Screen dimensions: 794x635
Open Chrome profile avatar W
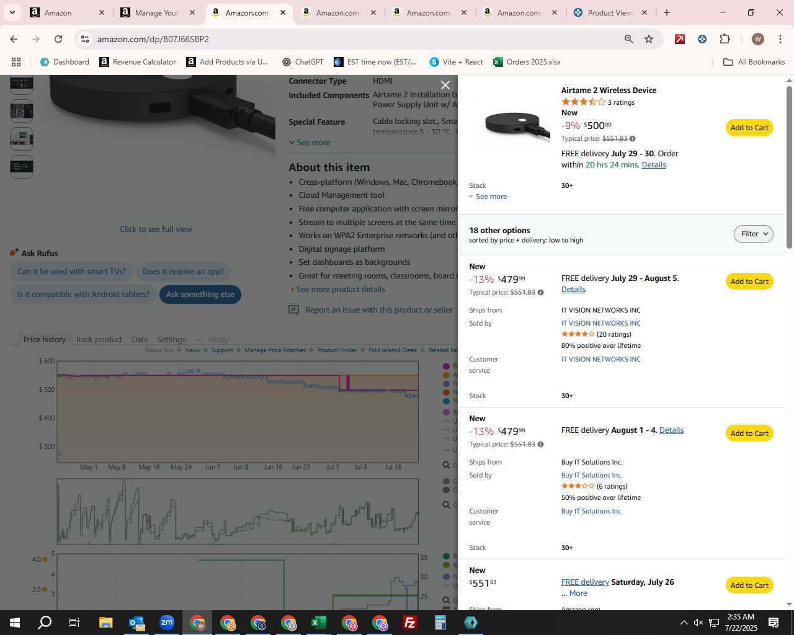757,39
